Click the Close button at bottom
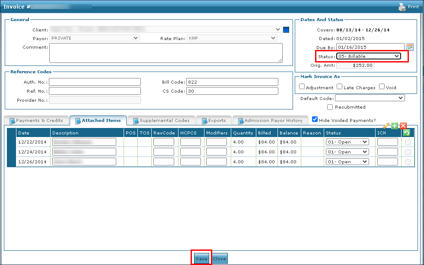 tap(220, 259)
